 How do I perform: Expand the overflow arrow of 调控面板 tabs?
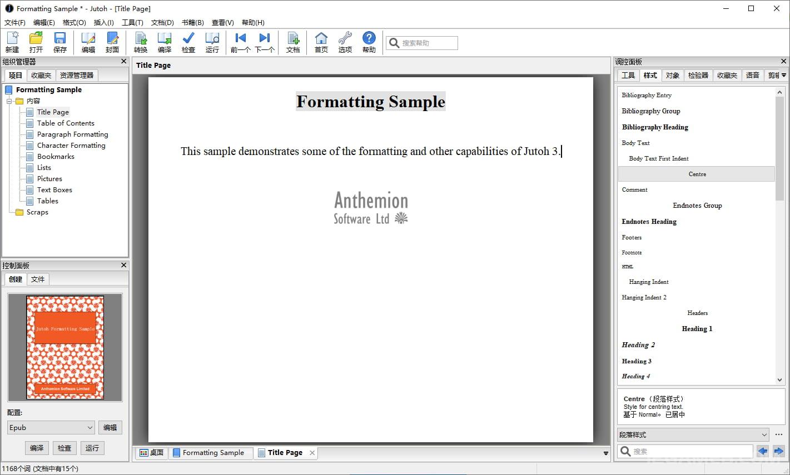click(784, 75)
